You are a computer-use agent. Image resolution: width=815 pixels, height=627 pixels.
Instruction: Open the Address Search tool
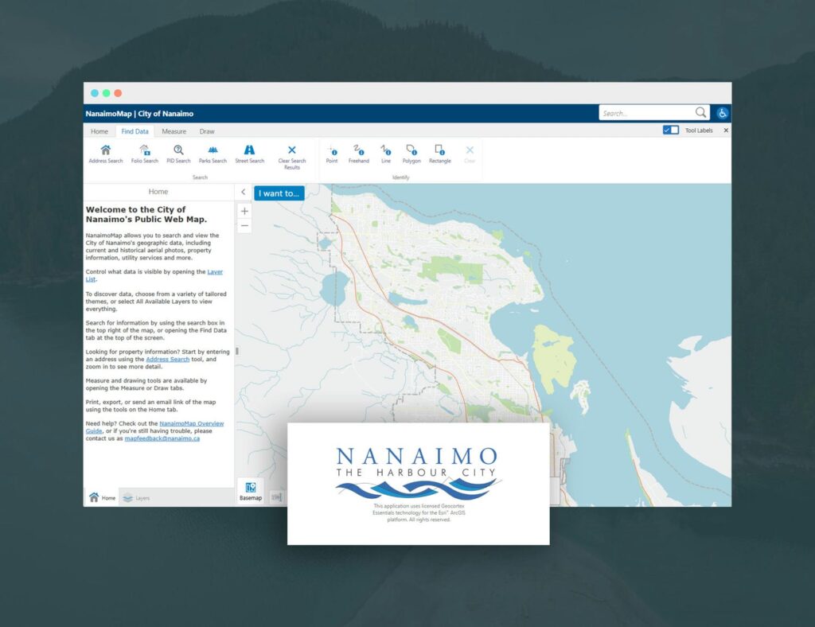click(105, 154)
